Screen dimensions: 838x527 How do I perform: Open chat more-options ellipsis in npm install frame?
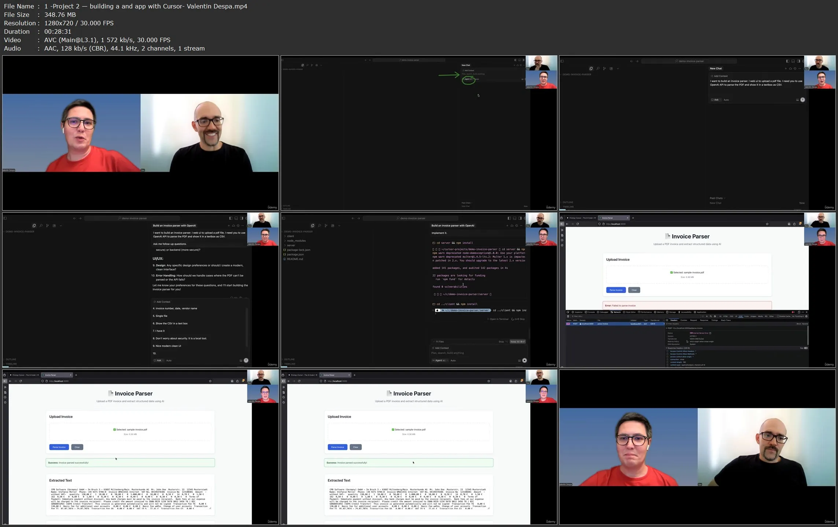521,226
